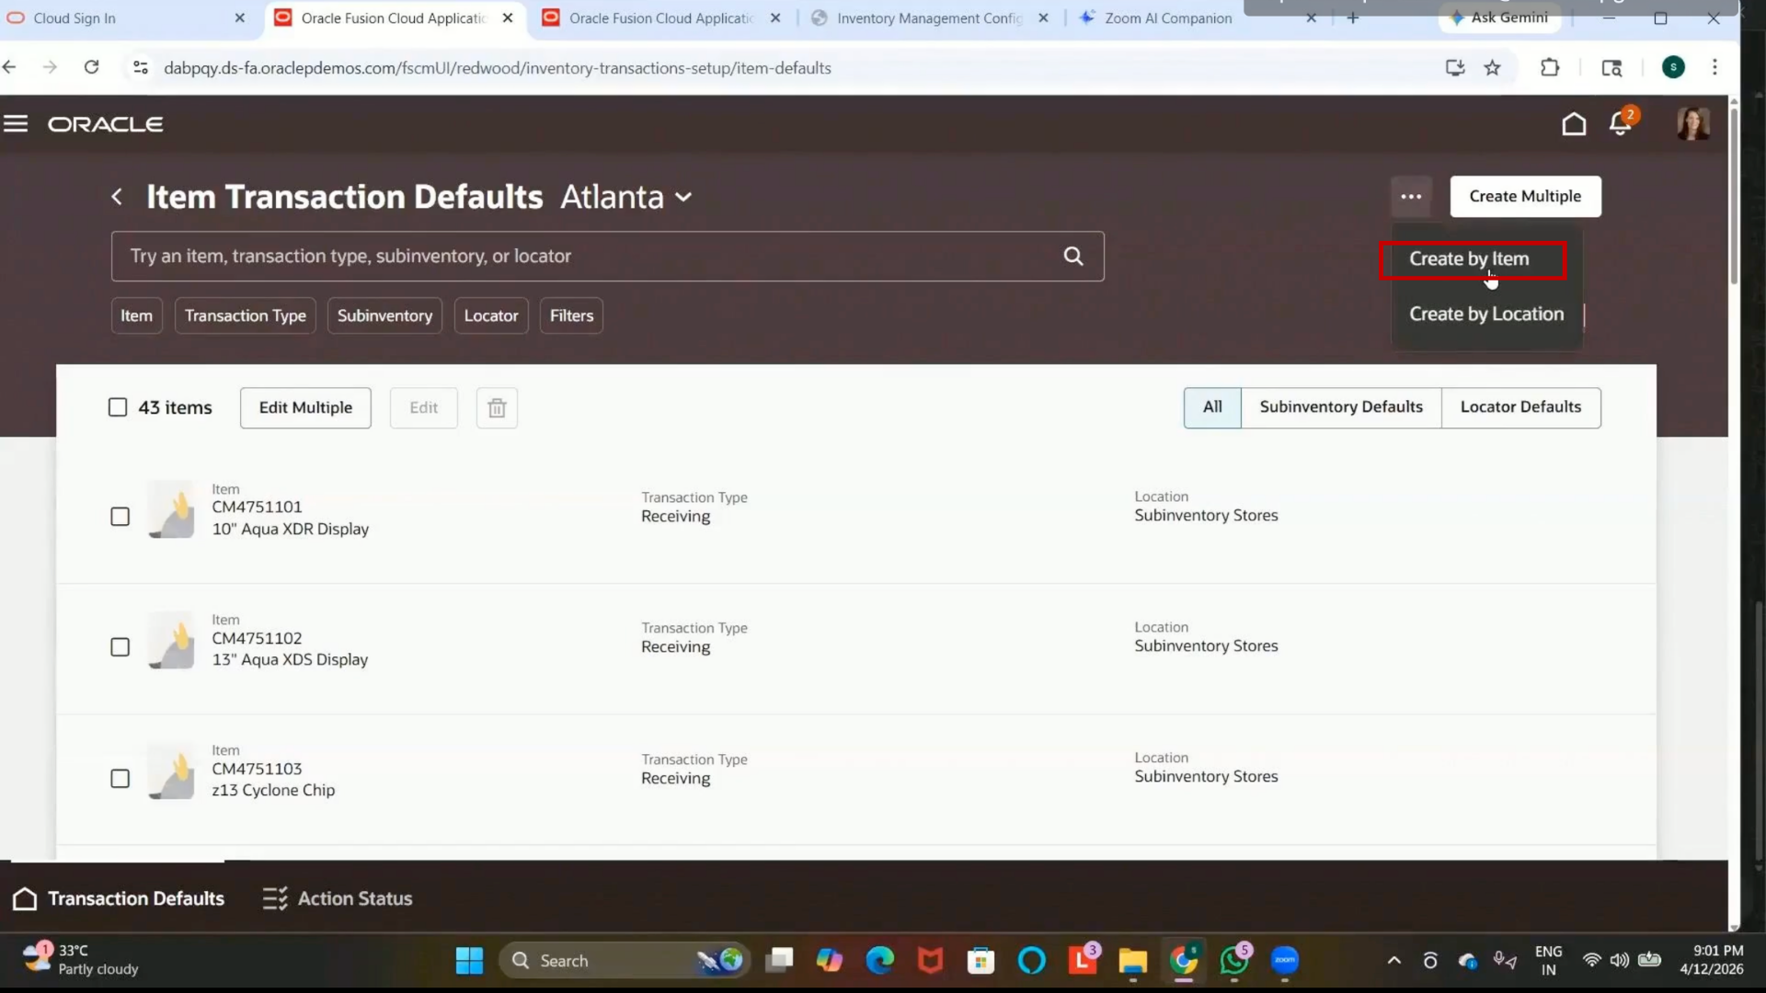Open the Chrome profile circle
1766x993 pixels.
(x=1673, y=67)
